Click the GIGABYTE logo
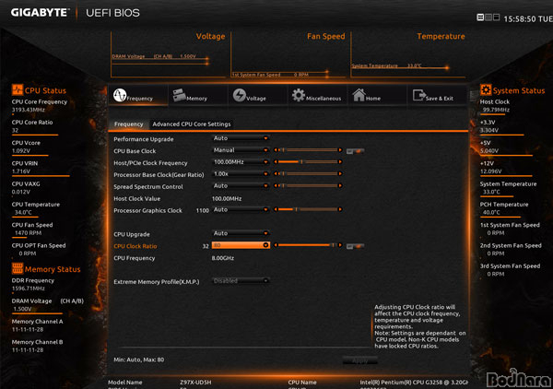 [x=39, y=13]
